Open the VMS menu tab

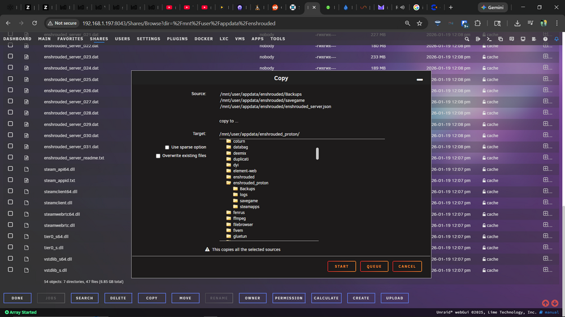pyautogui.click(x=240, y=39)
